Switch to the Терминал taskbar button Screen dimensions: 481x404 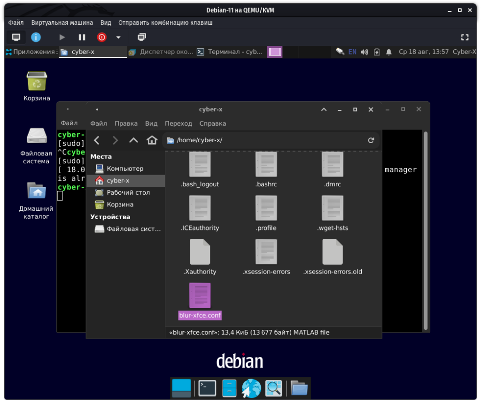coord(230,52)
